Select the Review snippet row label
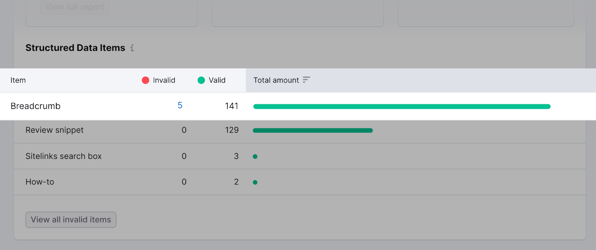This screenshot has height=250, width=596. click(x=54, y=130)
